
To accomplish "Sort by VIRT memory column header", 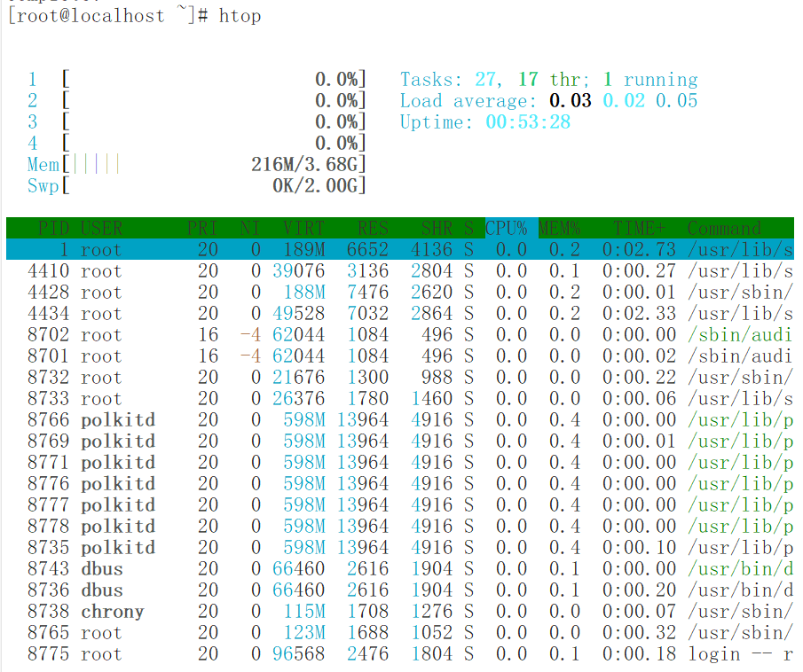I will 303,228.
